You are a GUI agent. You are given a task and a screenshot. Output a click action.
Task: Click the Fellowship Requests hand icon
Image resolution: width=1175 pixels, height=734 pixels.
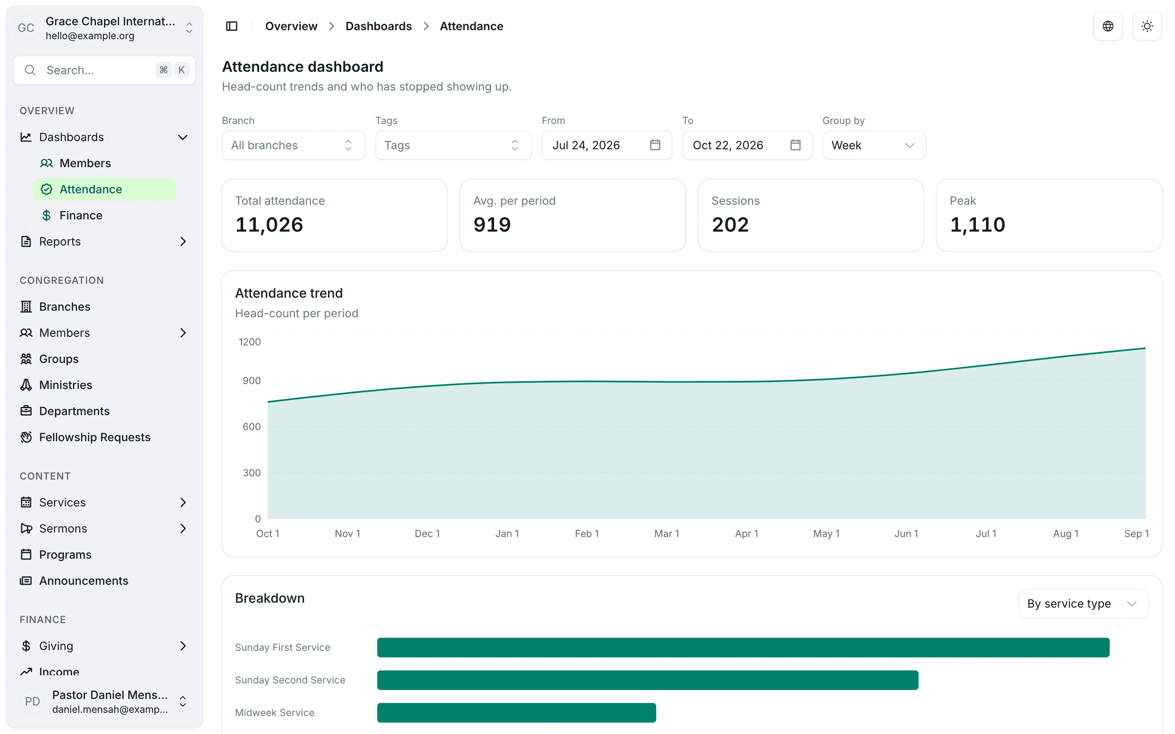pyautogui.click(x=26, y=438)
